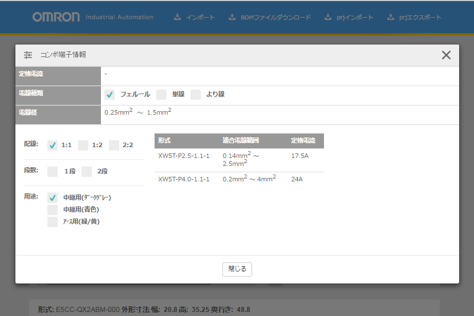Viewport: 474px width, 316px height.
Task: Click the sliders icon beside コンボ端子情報
Action: [x=28, y=55]
